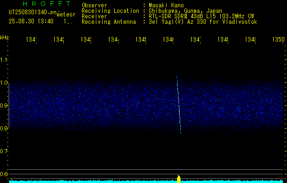This screenshot has width=287, height=183.
Task: Click the green HROFFT title
Action: (47, 4)
